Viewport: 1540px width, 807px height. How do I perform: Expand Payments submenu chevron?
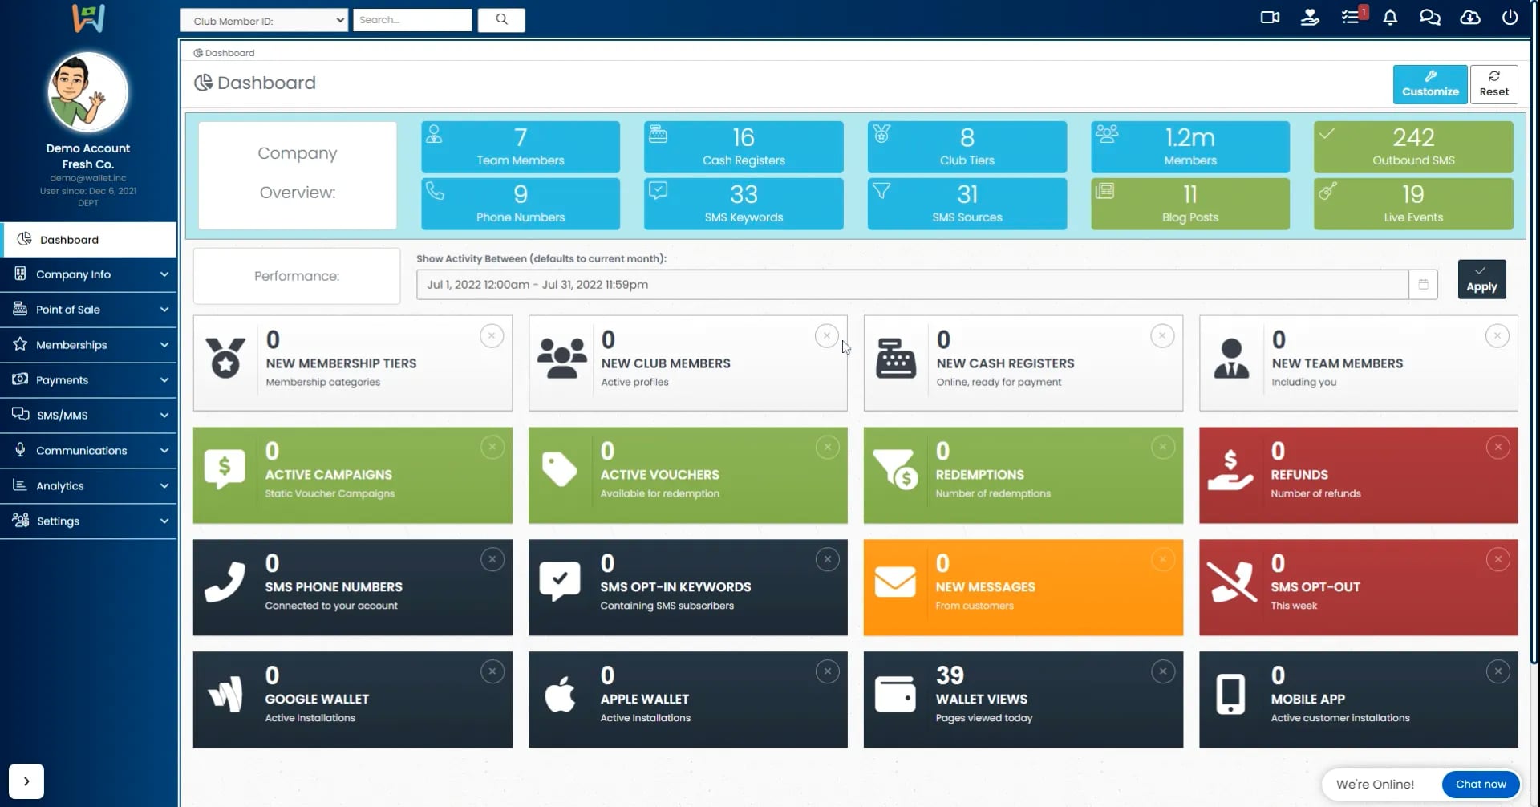coord(164,380)
